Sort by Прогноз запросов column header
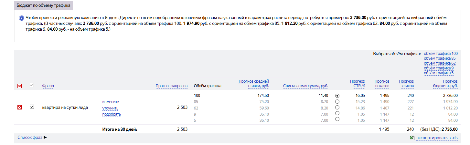This screenshot has width=470, height=145. 171,86
